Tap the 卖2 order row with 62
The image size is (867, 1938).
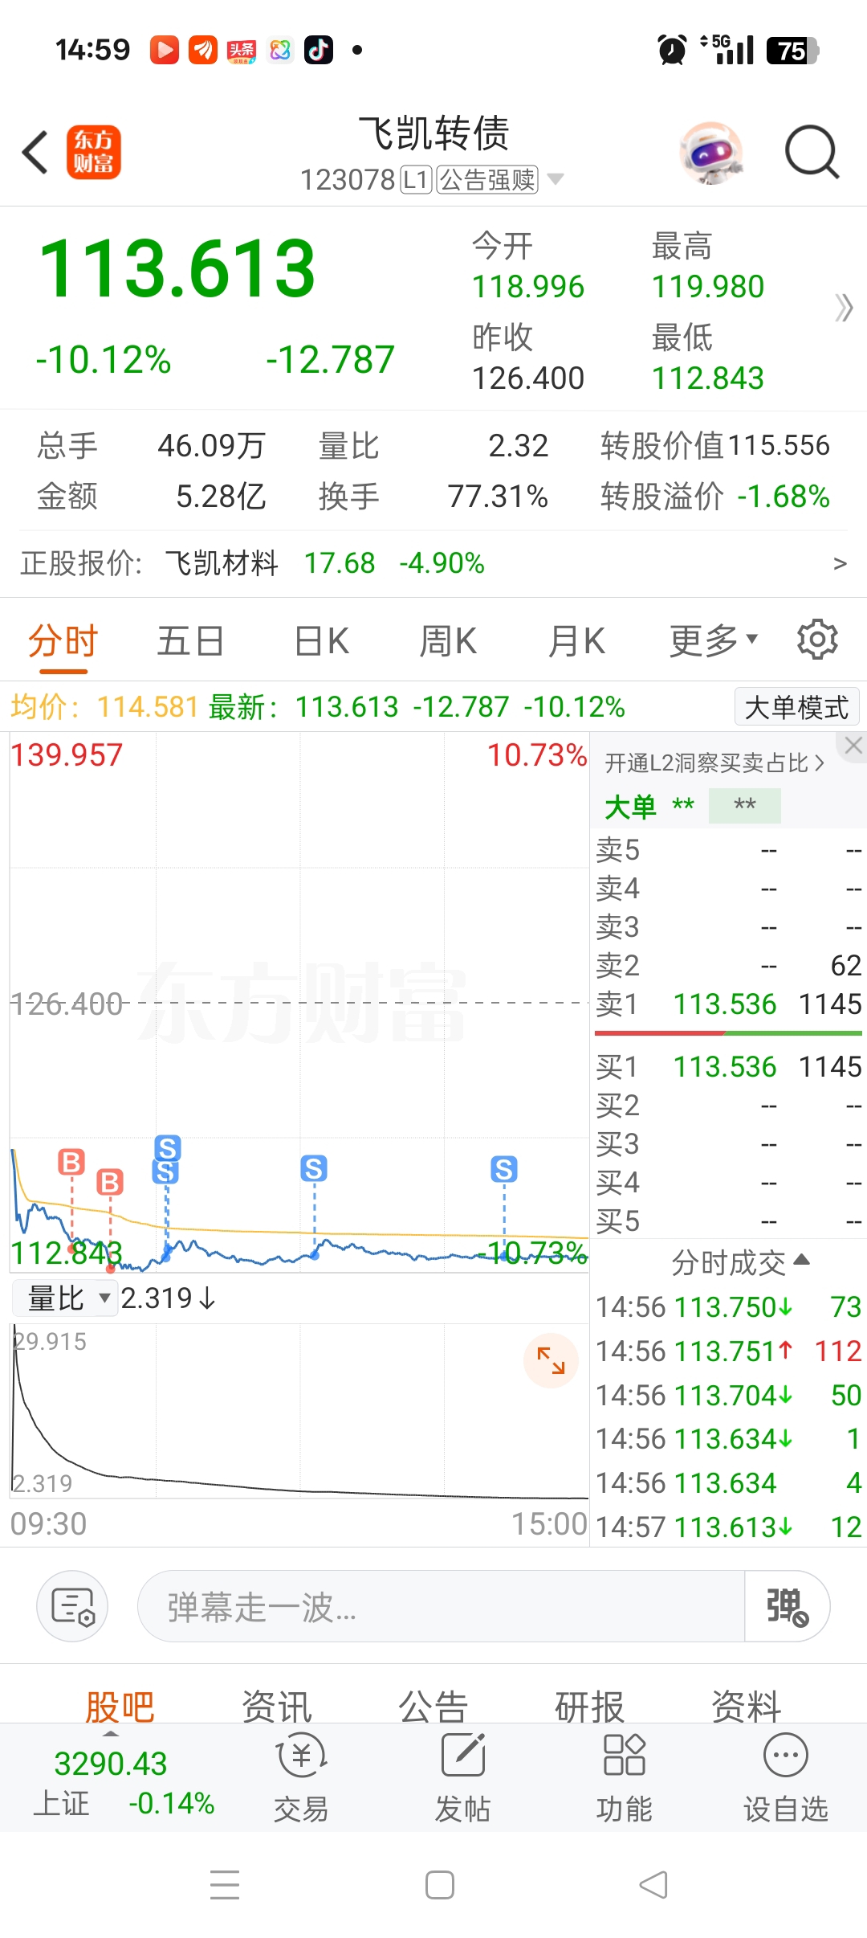click(728, 965)
